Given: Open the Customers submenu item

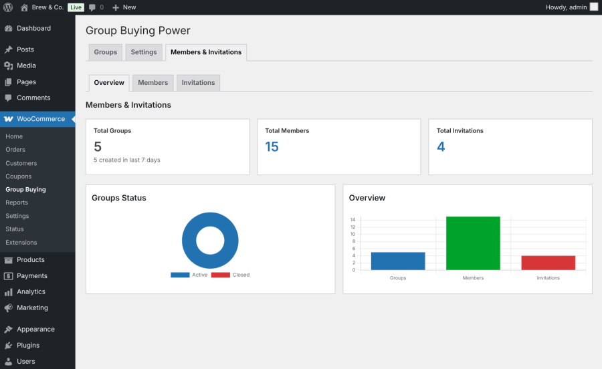Looking at the screenshot, I should point(21,163).
